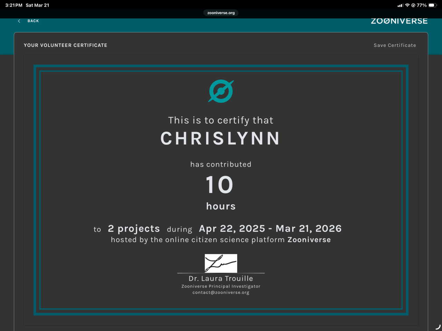The image size is (442, 331).
Task: Tap the cellular signal bars icon
Action: [x=401, y=6]
